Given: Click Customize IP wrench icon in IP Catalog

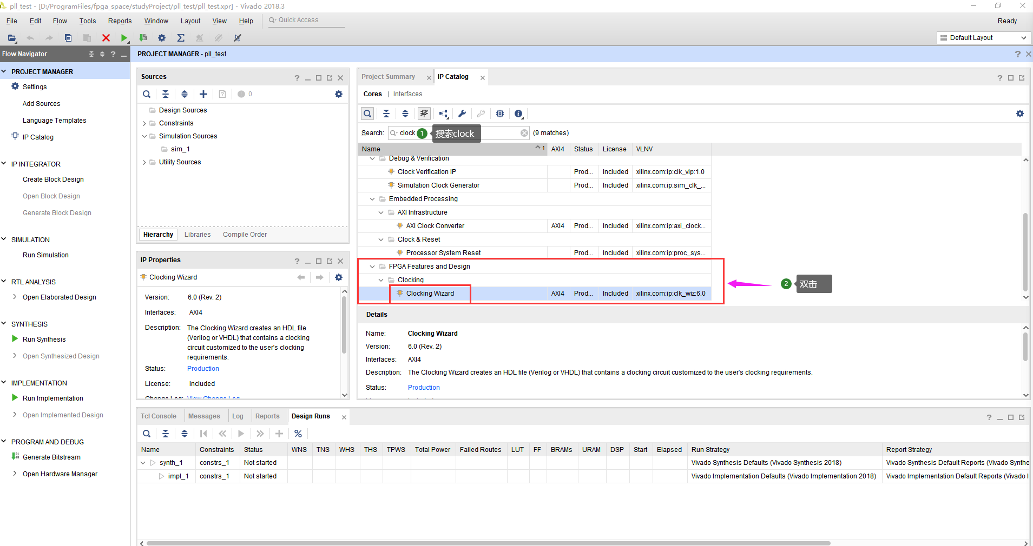Looking at the screenshot, I should pyautogui.click(x=462, y=114).
